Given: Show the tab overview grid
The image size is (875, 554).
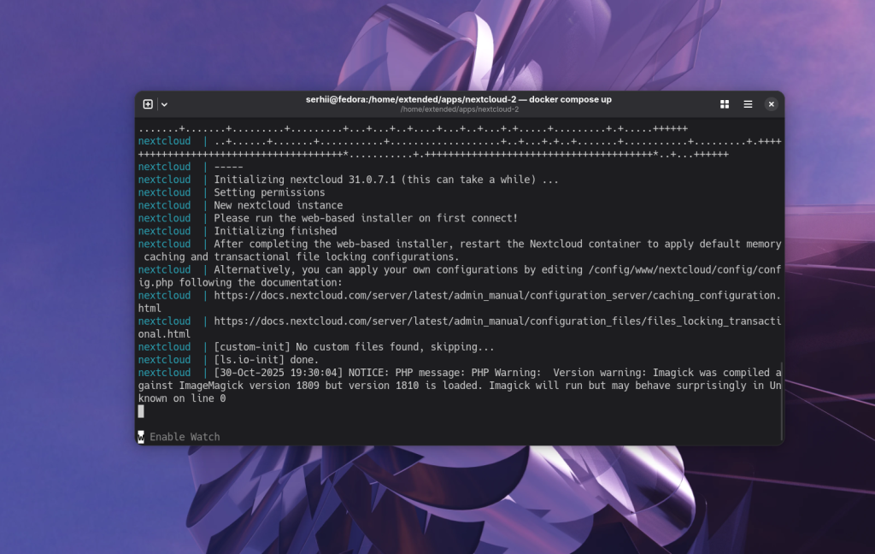Looking at the screenshot, I should (725, 104).
